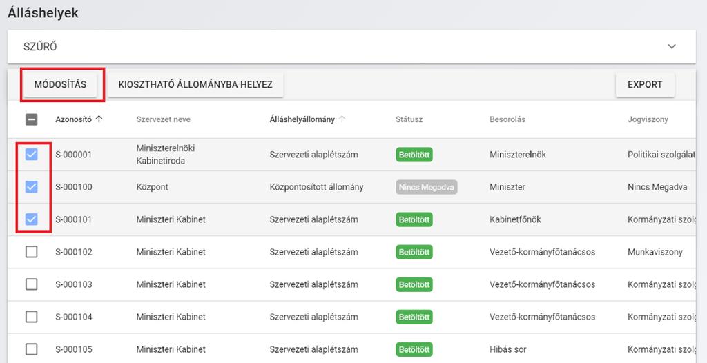
Task: Click the Miniszter classification cell
Action: 507,187
